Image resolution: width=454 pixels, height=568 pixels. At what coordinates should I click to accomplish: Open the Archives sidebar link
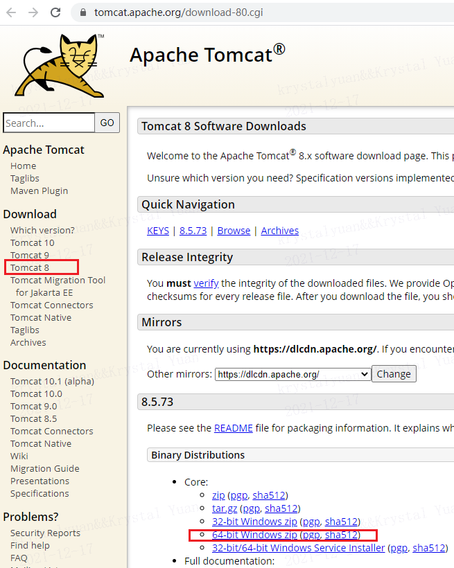(28, 342)
